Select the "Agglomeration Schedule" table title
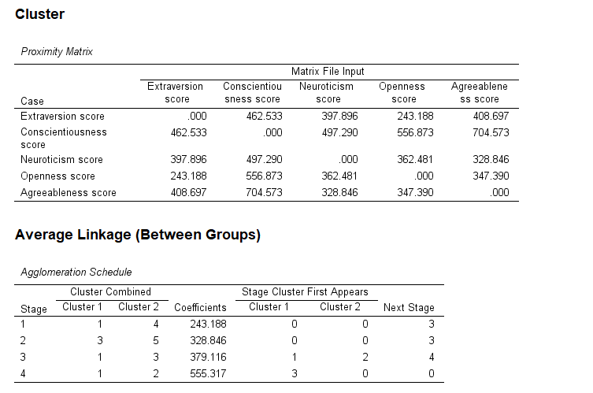Viewport: 593px width, 393px height. point(76,273)
